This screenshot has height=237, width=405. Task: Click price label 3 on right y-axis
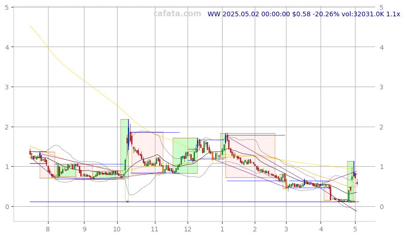pyautogui.click(x=381, y=87)
